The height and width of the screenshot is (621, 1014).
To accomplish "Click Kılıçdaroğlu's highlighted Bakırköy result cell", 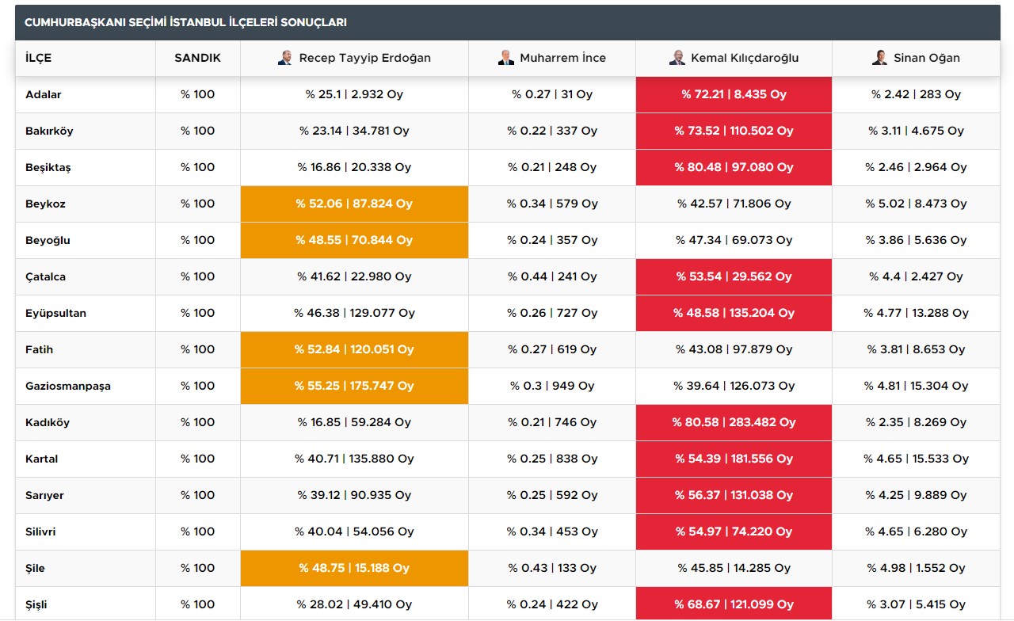I will tap(733, 131).
